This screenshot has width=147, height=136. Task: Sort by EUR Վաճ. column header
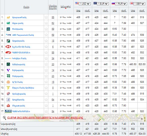click(105, 11)
